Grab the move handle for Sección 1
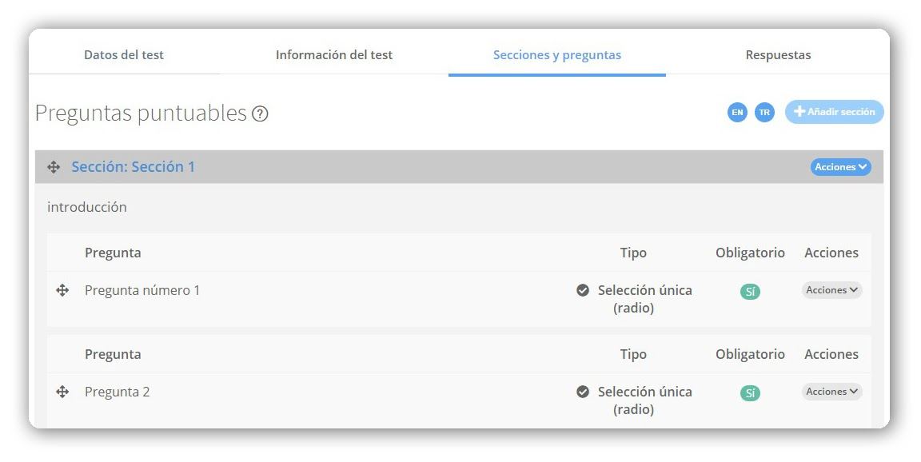The image size is (921, 462). [x=54, y=167]
